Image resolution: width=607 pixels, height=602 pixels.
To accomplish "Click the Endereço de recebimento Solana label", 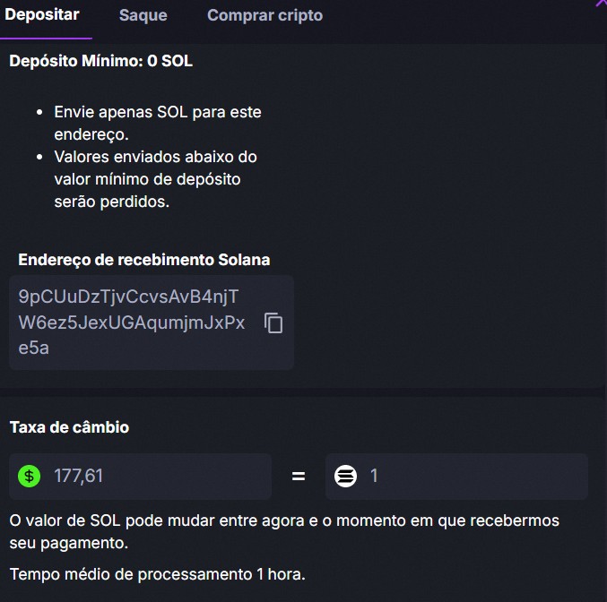I will tap(144, 260).
